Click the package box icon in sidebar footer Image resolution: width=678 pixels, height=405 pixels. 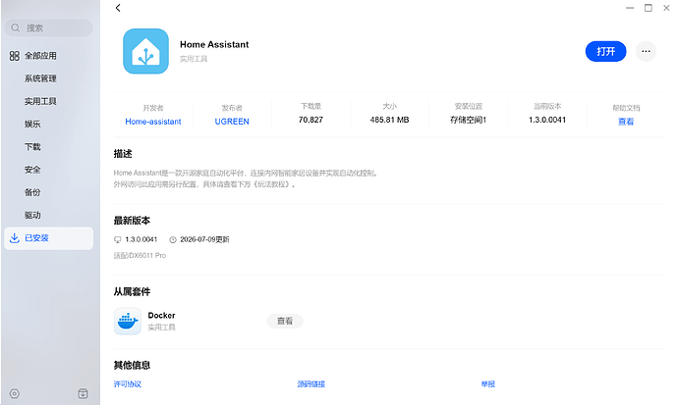pos(83,393)
